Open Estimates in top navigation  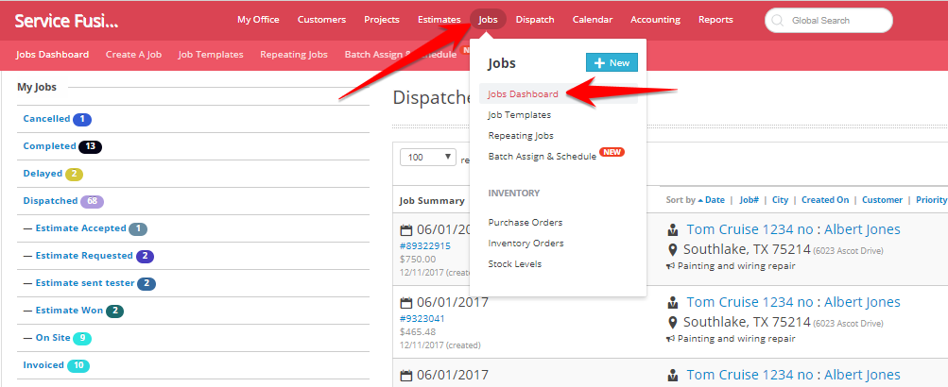tap(439, 20)
